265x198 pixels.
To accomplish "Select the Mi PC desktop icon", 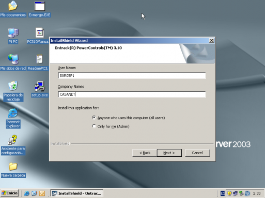I will [13, 36].
